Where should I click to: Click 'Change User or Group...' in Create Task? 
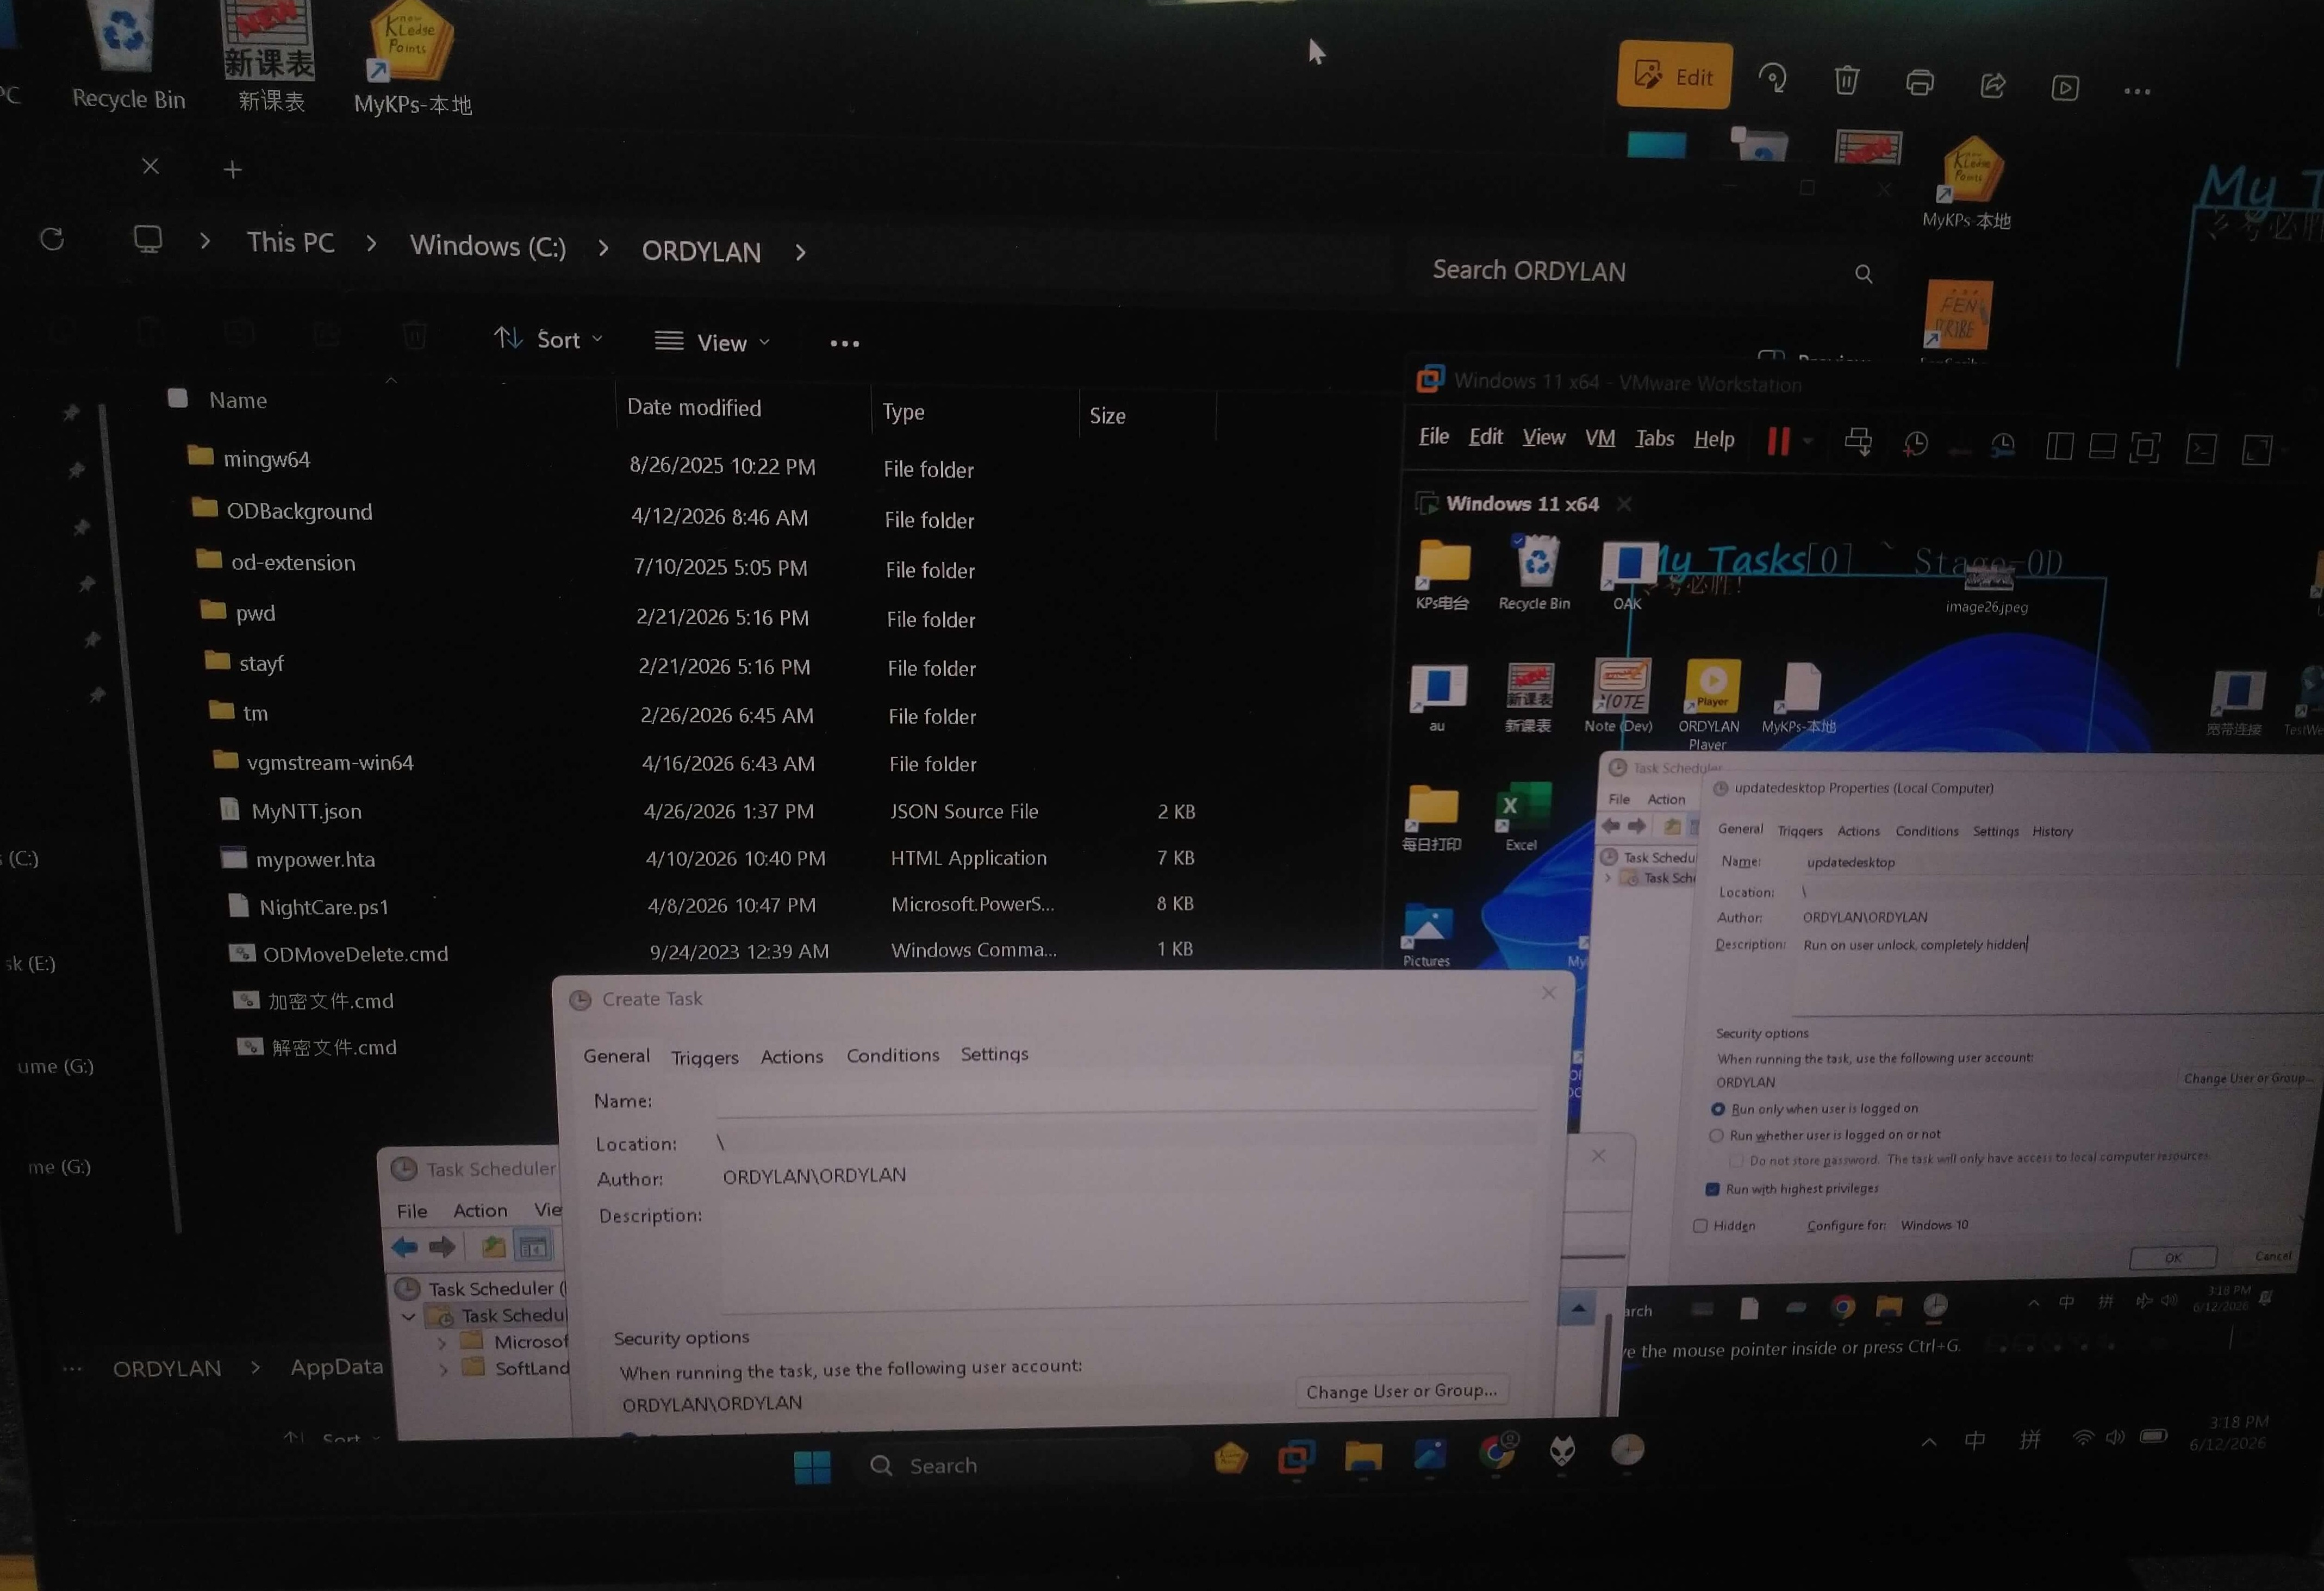1402,1391
